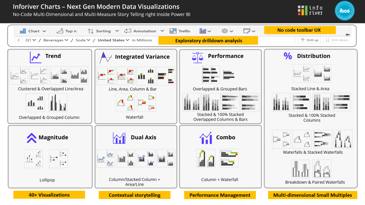The width and height of the screenshot is (365, 205).
Task: Open the red-blue column chart color dropdown
Action: point(205,31)
